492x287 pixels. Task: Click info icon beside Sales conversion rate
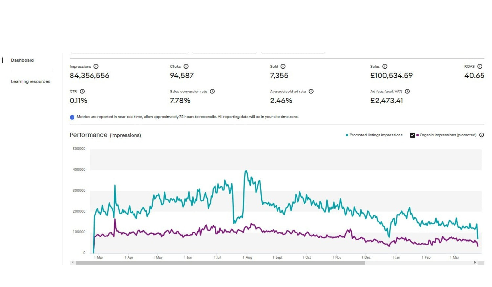(212, 92)
